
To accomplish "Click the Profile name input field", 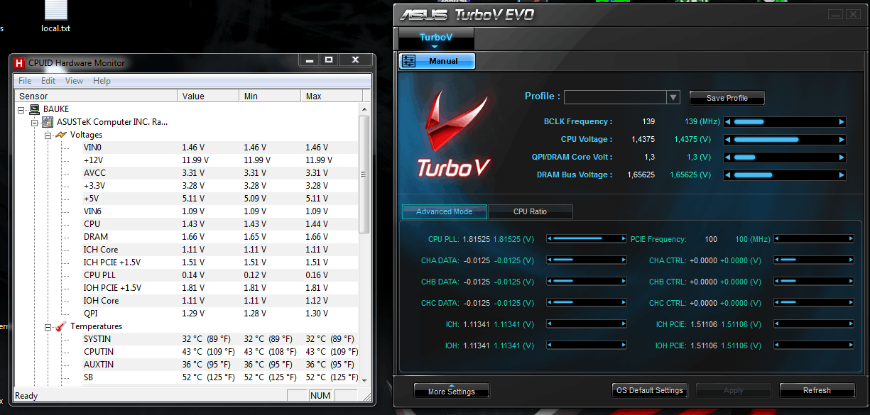I will click(x=615, y=97).
